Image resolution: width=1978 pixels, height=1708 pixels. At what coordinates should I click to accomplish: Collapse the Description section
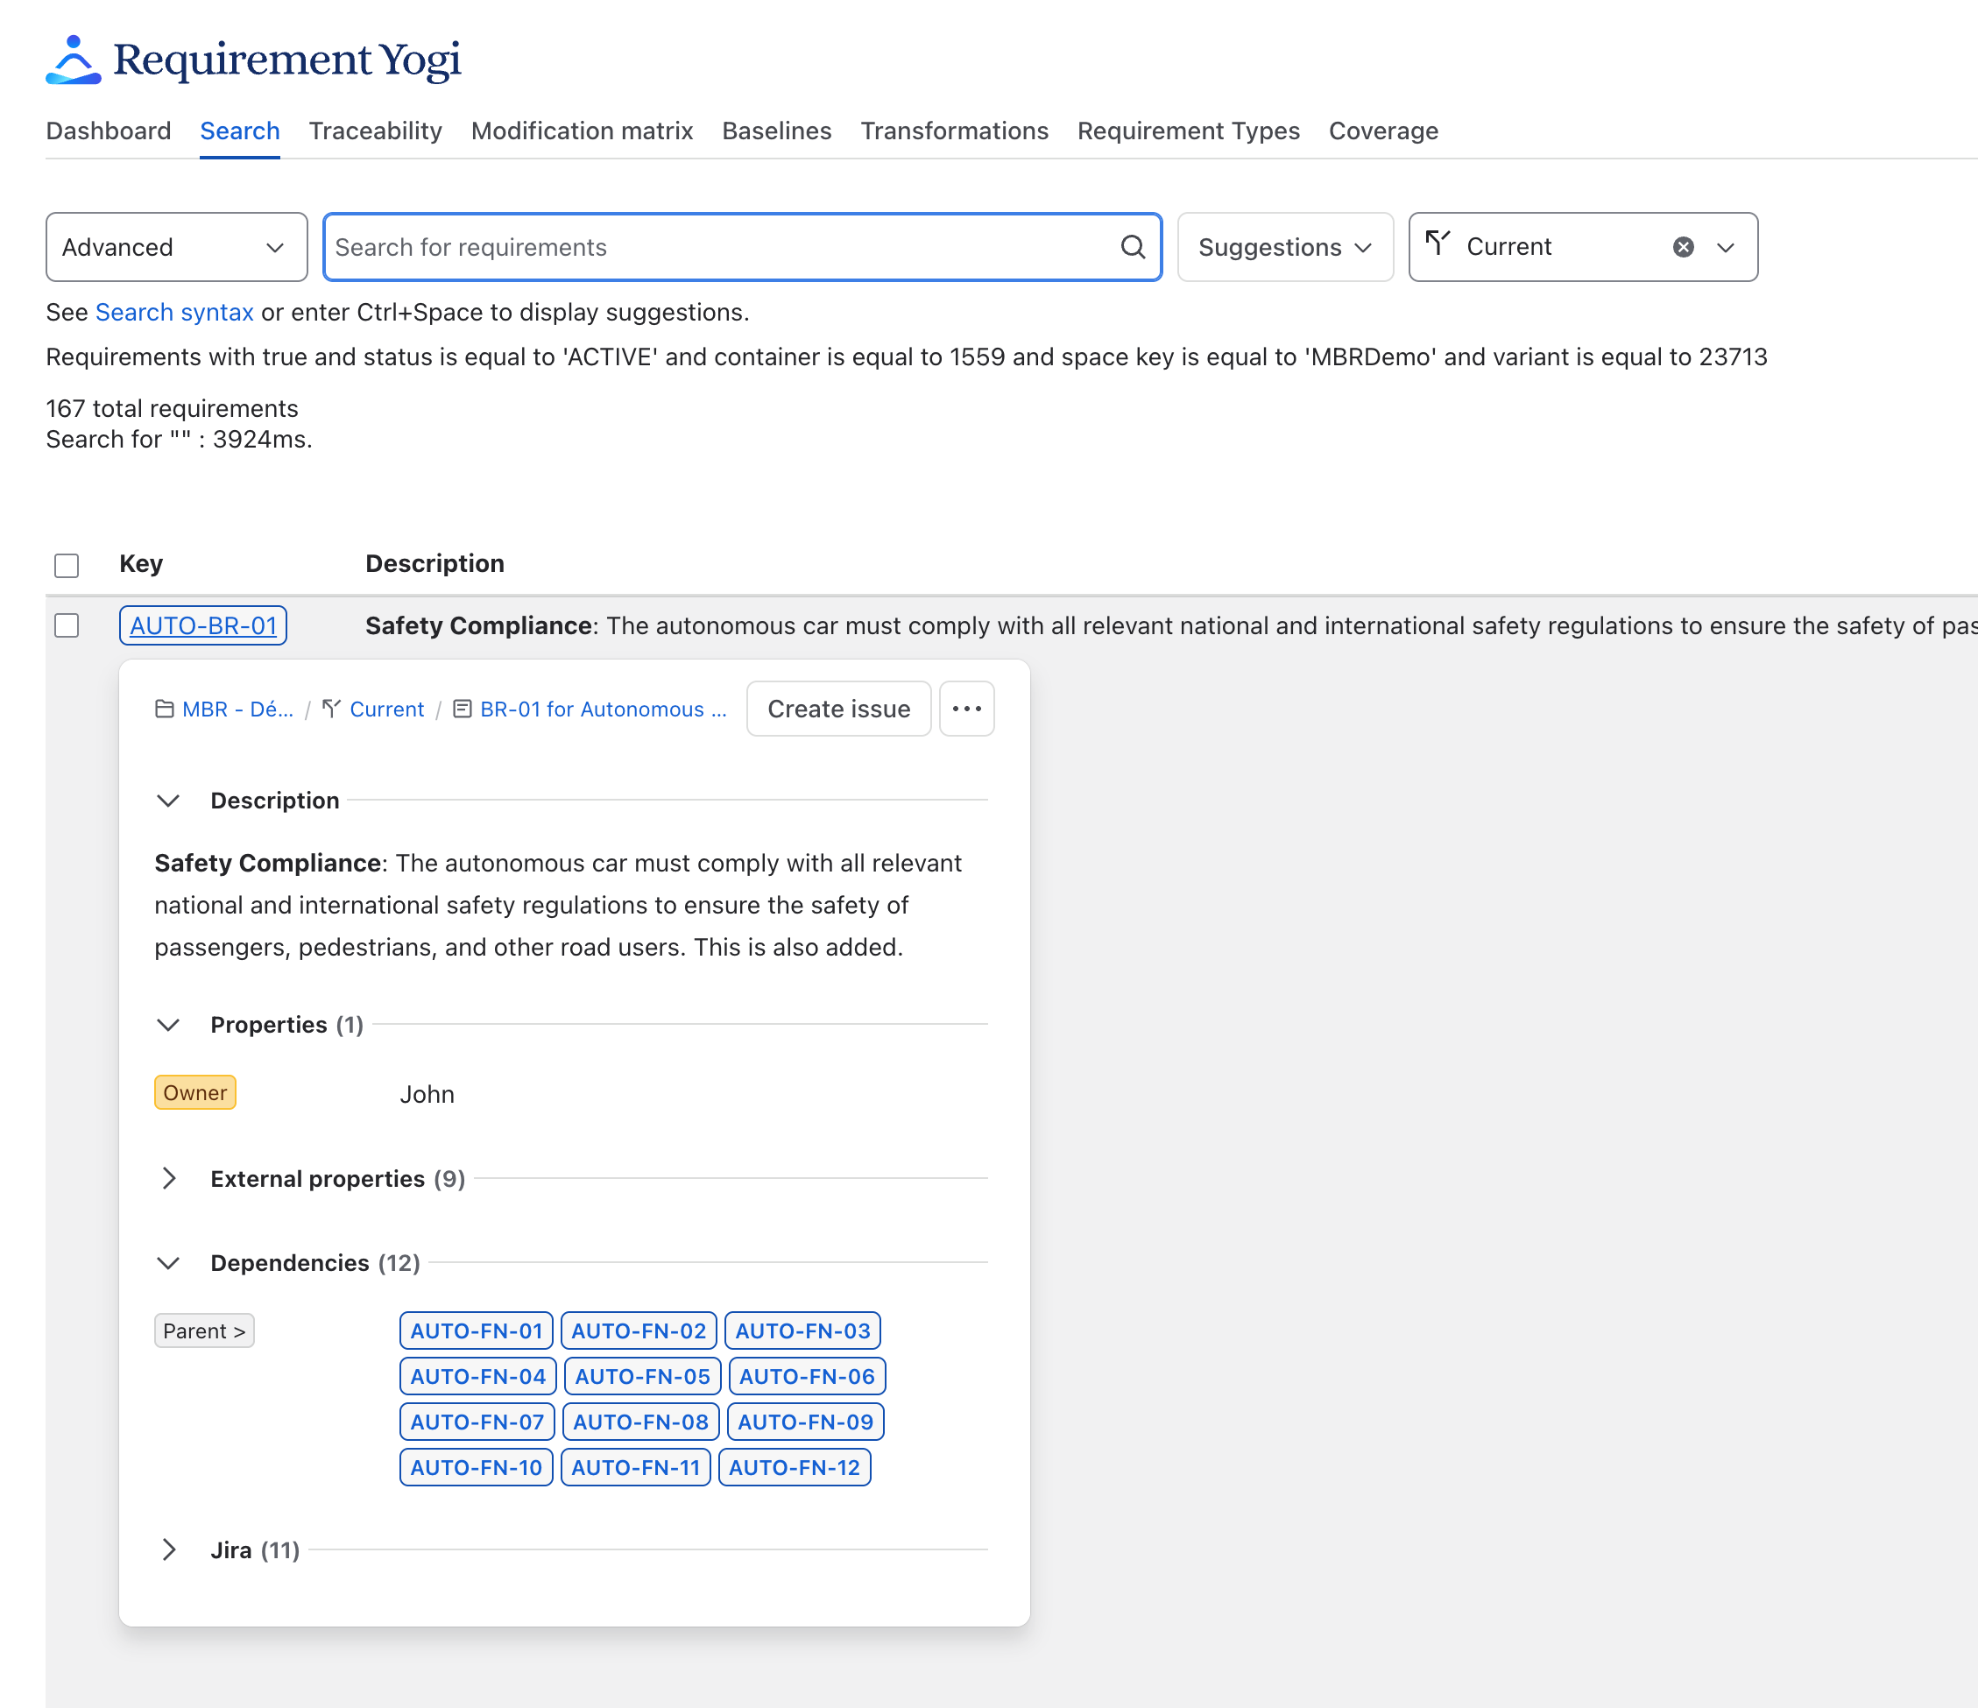tap(168, 800)
